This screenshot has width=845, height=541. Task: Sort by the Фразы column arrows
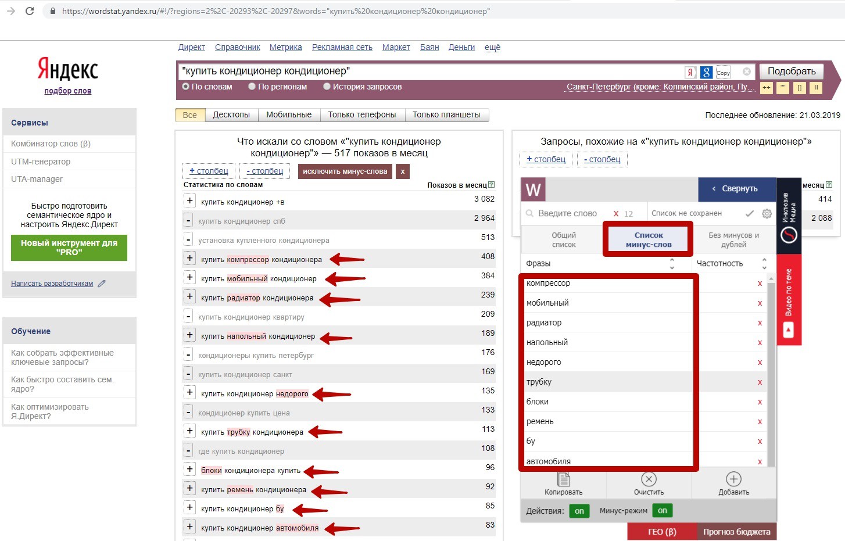[672, 264]
